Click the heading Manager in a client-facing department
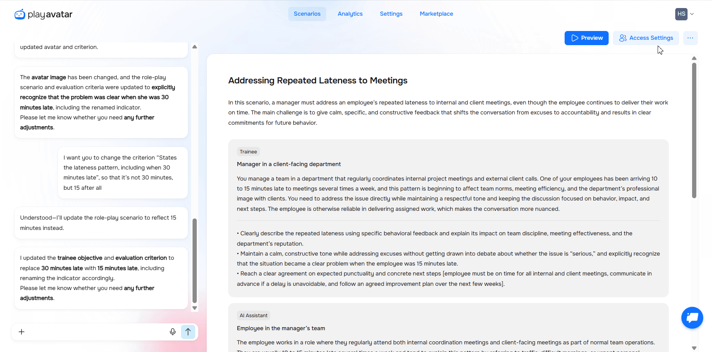Viewport: 712px width, 352px height. 289,164
